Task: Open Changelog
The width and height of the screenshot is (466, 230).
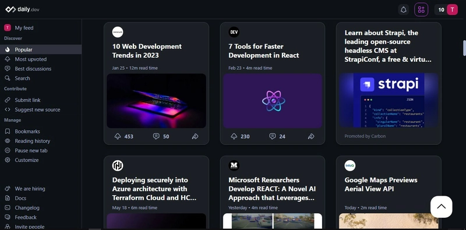Action: click(27, 208)
